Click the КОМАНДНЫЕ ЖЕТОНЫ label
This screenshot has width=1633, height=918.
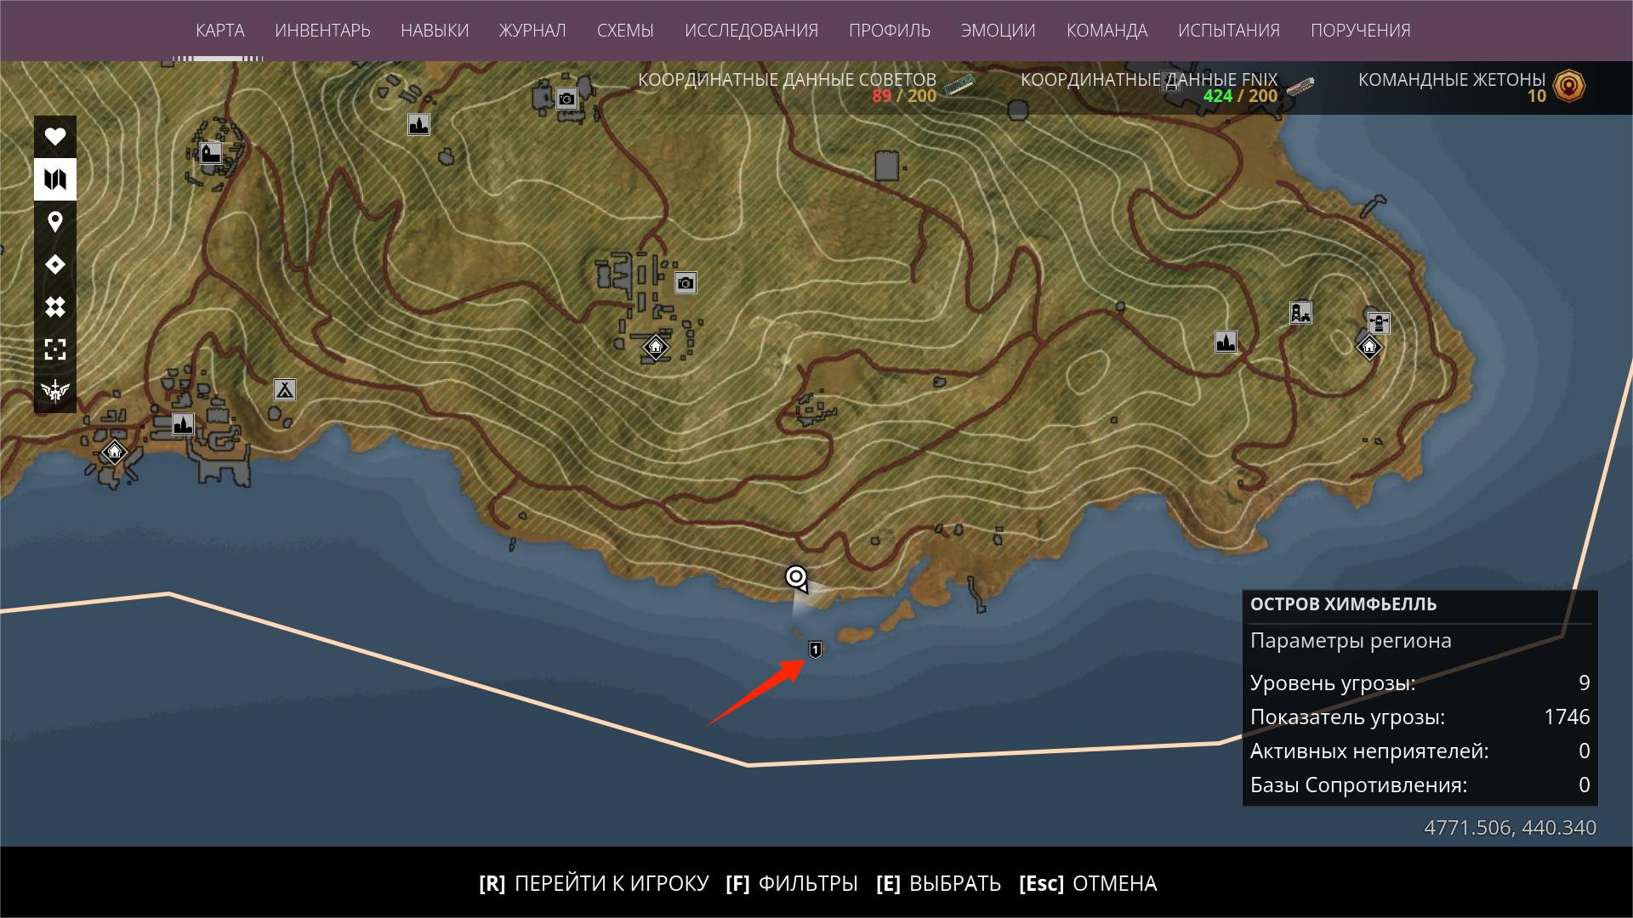point(1452,80)
